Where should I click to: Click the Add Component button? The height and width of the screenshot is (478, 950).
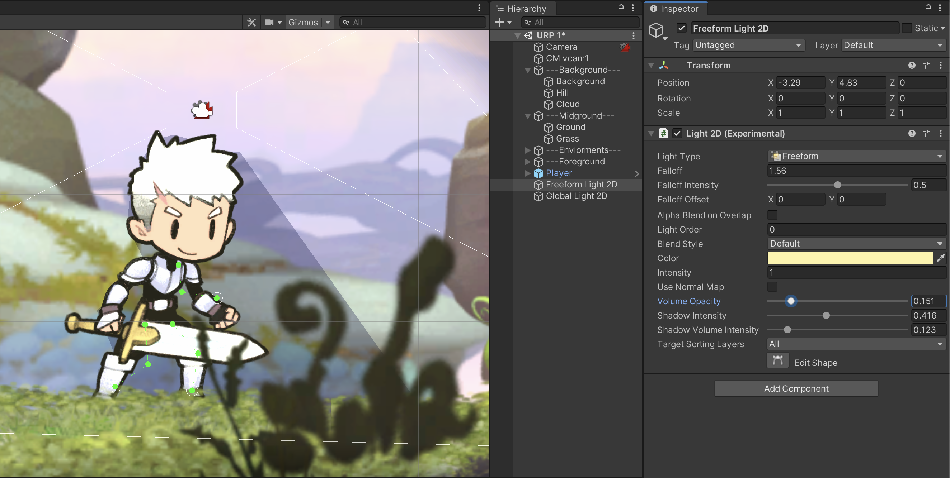[796, 388]
